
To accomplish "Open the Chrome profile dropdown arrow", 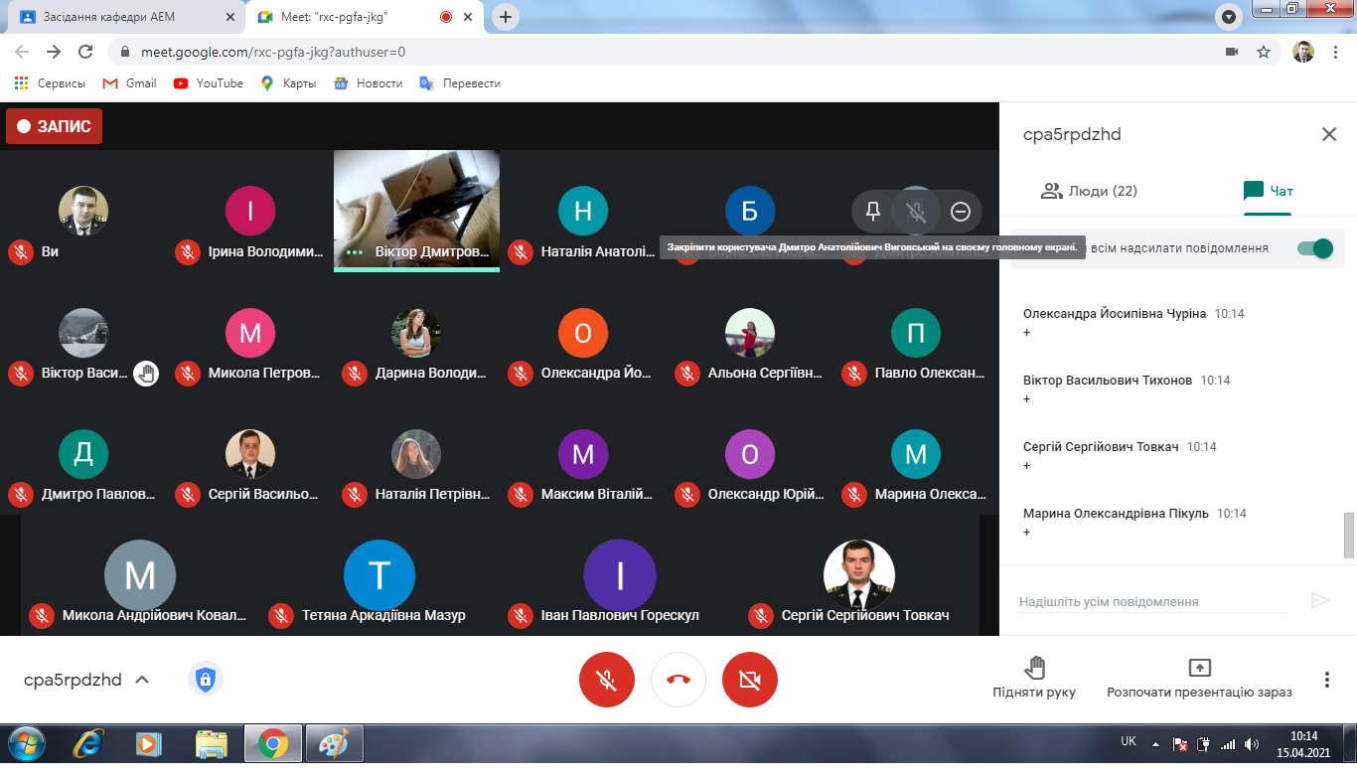I will click(1229, 17).
